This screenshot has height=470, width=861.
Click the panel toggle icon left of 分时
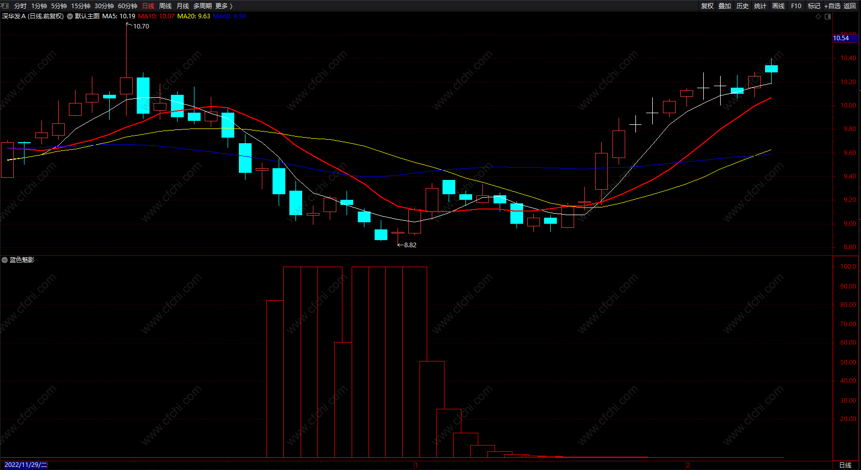point(5,6)
